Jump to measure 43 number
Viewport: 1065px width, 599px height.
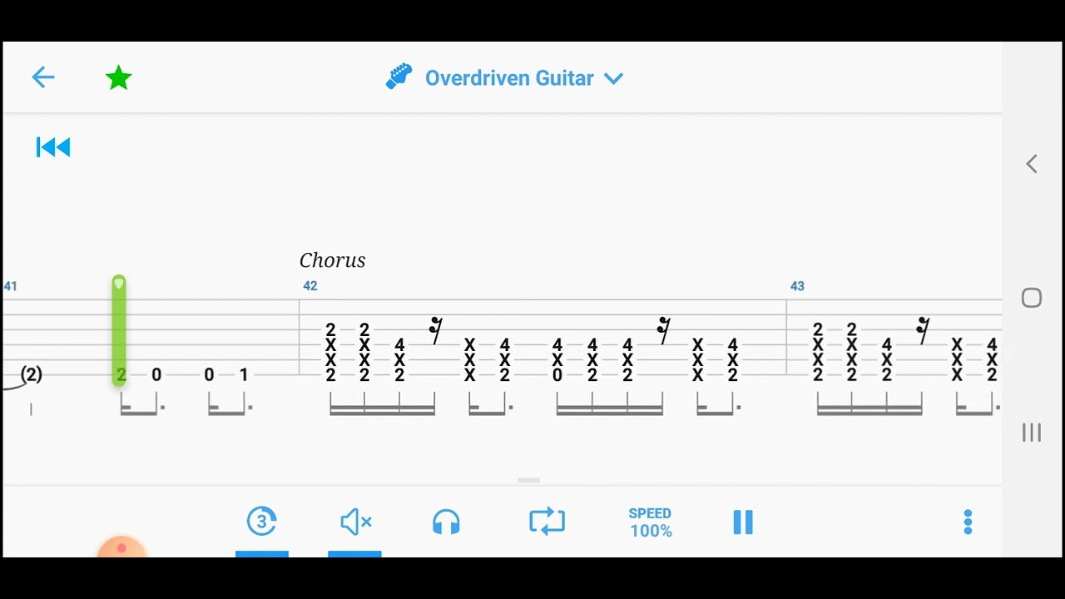(797, 286)
